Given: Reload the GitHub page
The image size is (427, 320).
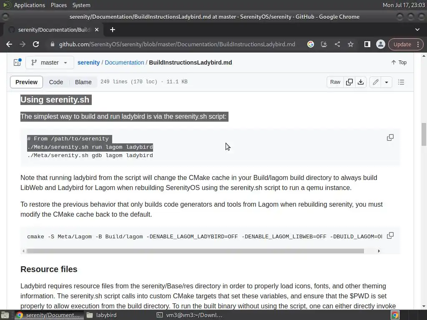Looking at the screenshot, I should point(36,44).
